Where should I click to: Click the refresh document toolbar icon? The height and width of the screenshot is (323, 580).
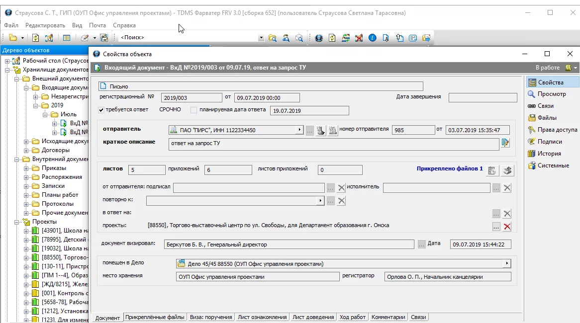(35, 38)
